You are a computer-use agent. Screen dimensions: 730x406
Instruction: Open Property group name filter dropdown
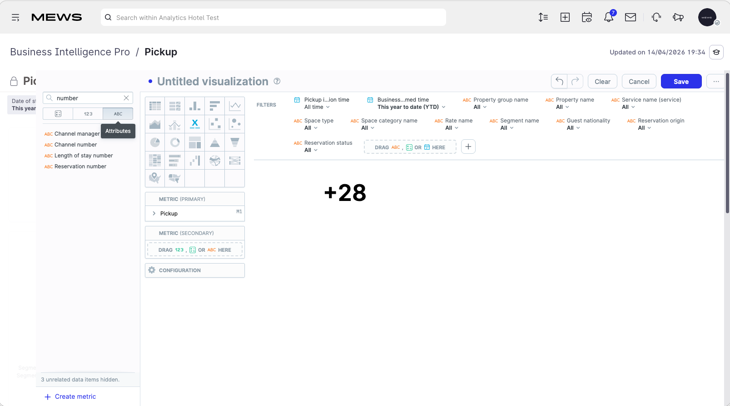(x=496, y=103)
